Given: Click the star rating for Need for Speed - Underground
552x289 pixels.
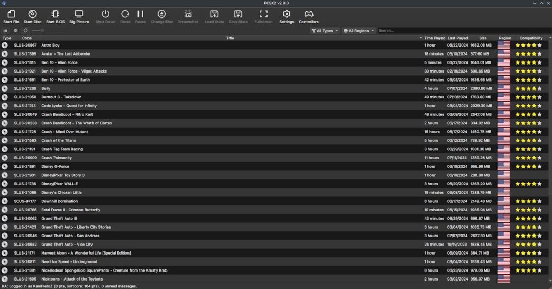Looking at the screenshot, I should (x=528, y=262).
